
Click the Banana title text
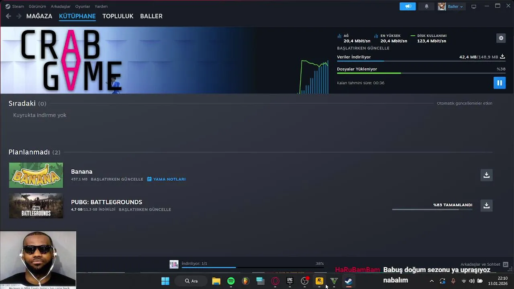tap(82, 171)
